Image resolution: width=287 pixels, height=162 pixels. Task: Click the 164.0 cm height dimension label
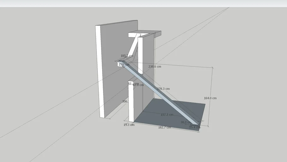pyautogui.click(x=210, y=98)
